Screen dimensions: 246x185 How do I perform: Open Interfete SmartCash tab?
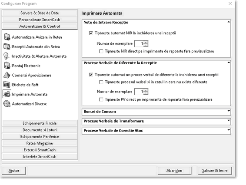click(x=40, y=157)
